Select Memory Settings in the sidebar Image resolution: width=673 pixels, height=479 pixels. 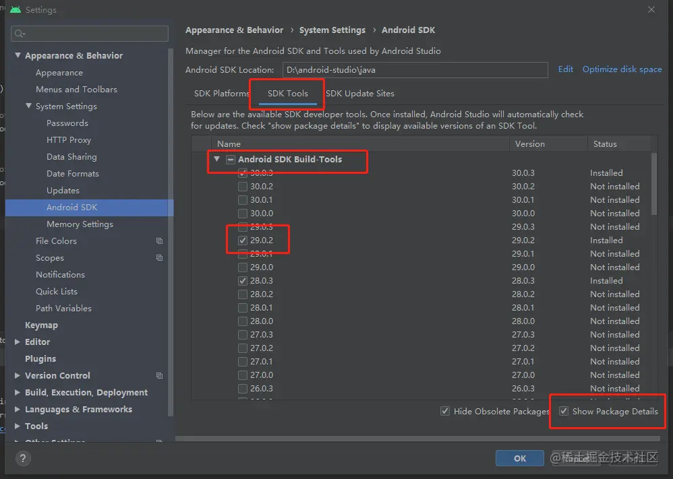point(79,224)
